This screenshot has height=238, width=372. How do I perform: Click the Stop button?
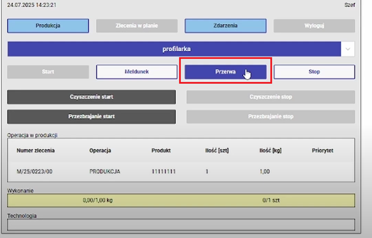(314, 72)
